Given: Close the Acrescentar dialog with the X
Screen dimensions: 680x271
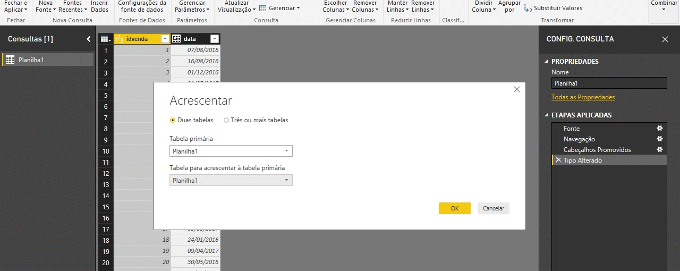Looking at the screenshot, I should click(x=517, y=89).
